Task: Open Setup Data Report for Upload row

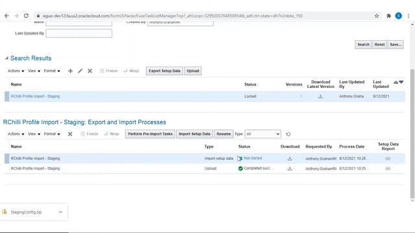Action: pyautogui.click(x=388, y=168)
